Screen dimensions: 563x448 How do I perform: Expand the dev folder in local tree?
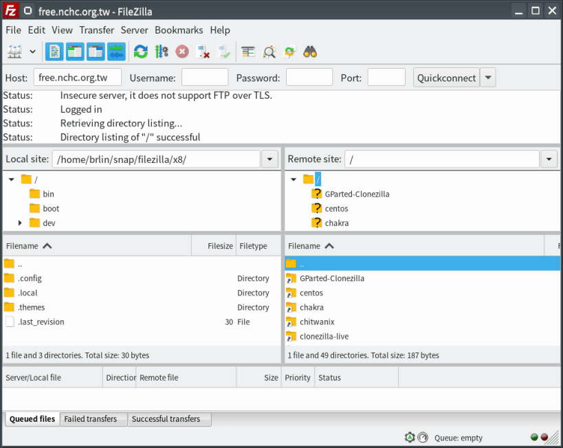pos(20,223)
